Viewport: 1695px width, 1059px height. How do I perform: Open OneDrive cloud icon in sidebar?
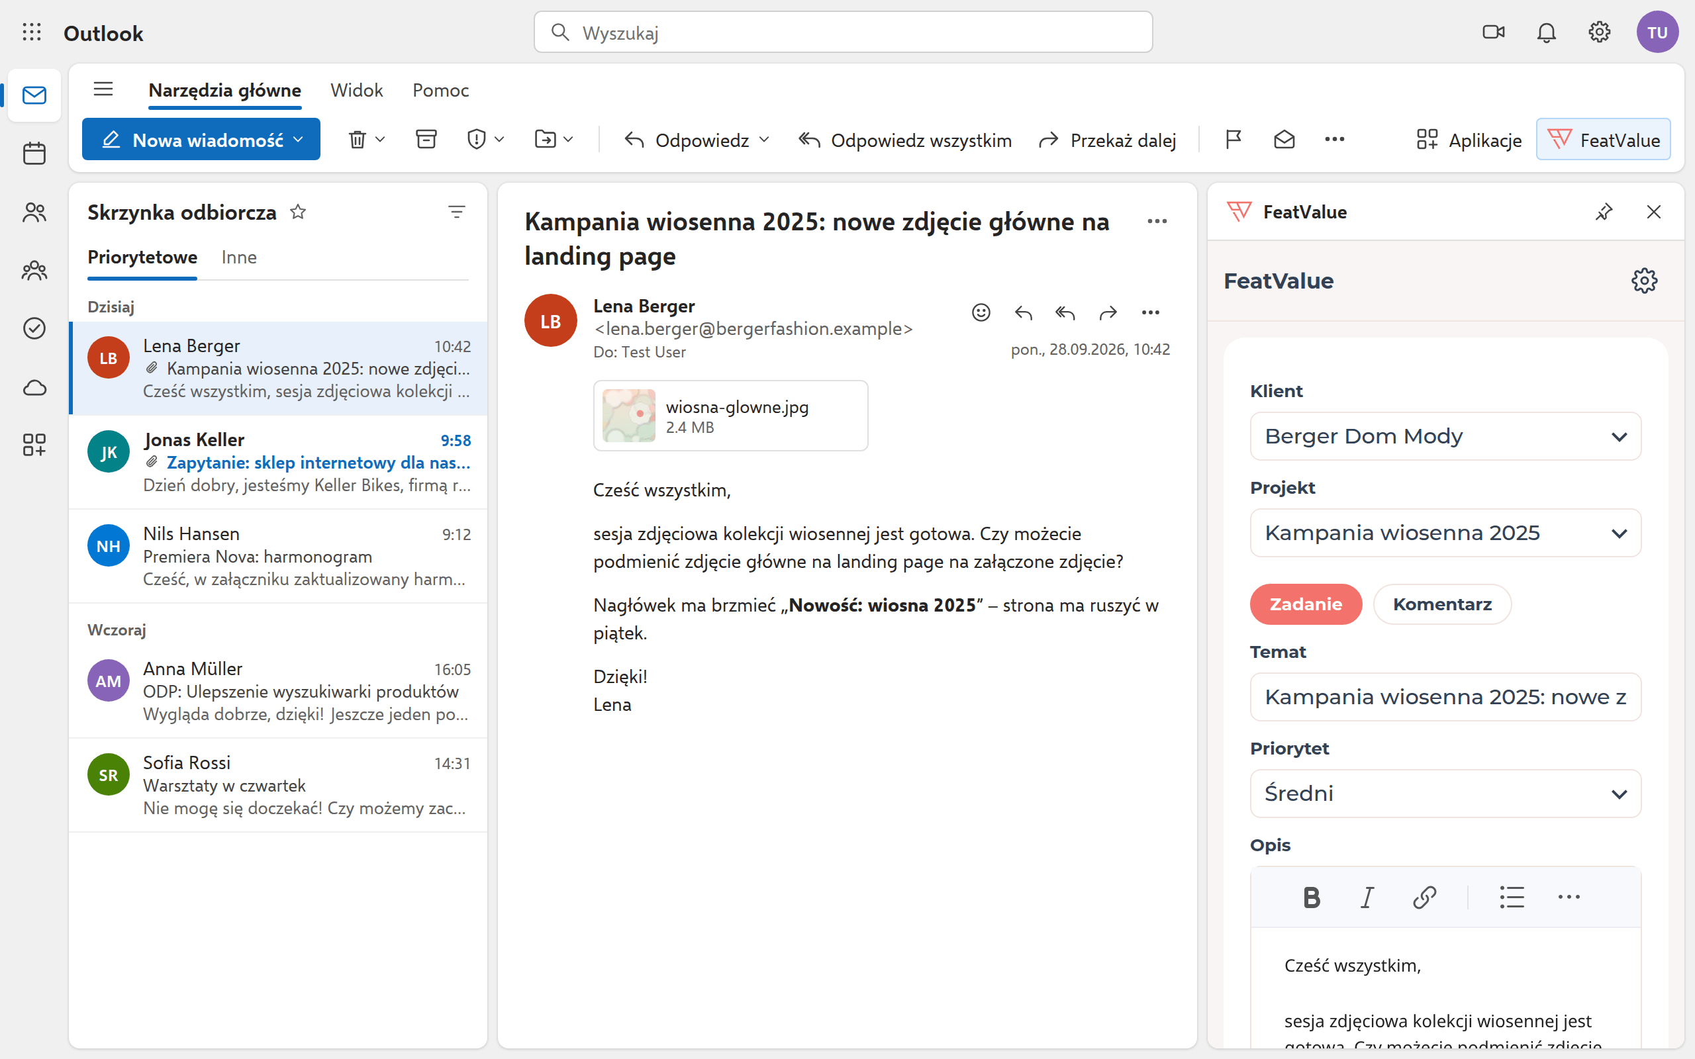click(34, 387)
